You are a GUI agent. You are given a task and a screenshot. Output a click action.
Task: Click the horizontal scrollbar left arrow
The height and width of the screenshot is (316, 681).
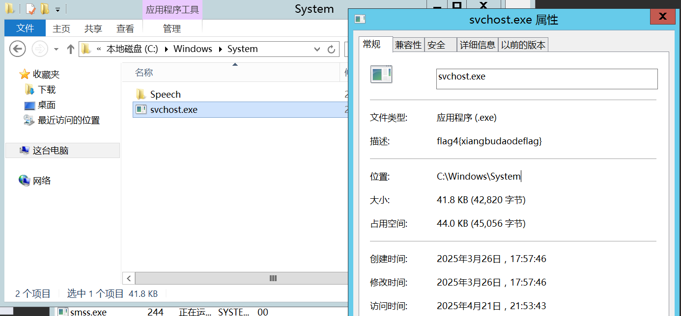(x=128, y=278)
